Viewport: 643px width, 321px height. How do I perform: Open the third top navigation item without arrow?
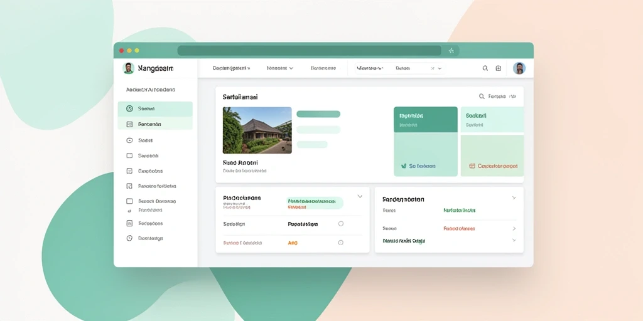323,68
